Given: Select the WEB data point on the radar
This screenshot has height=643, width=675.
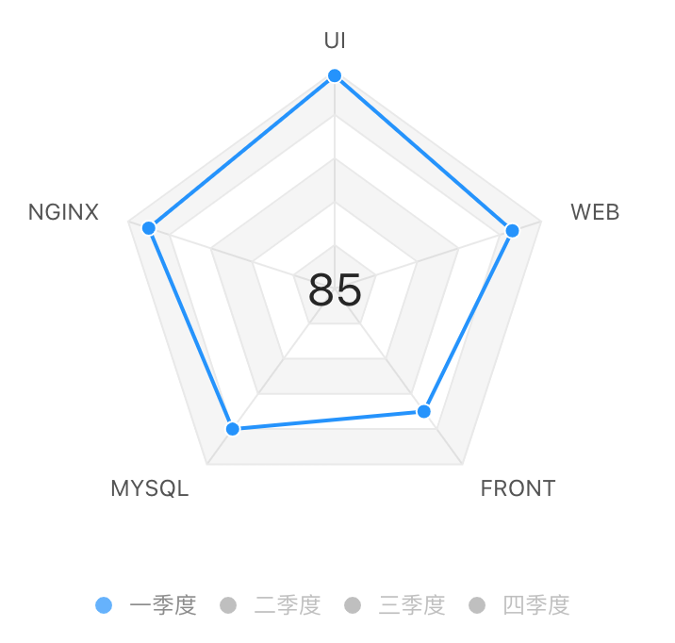Looking at the screenshot, I should coord(512,231).
